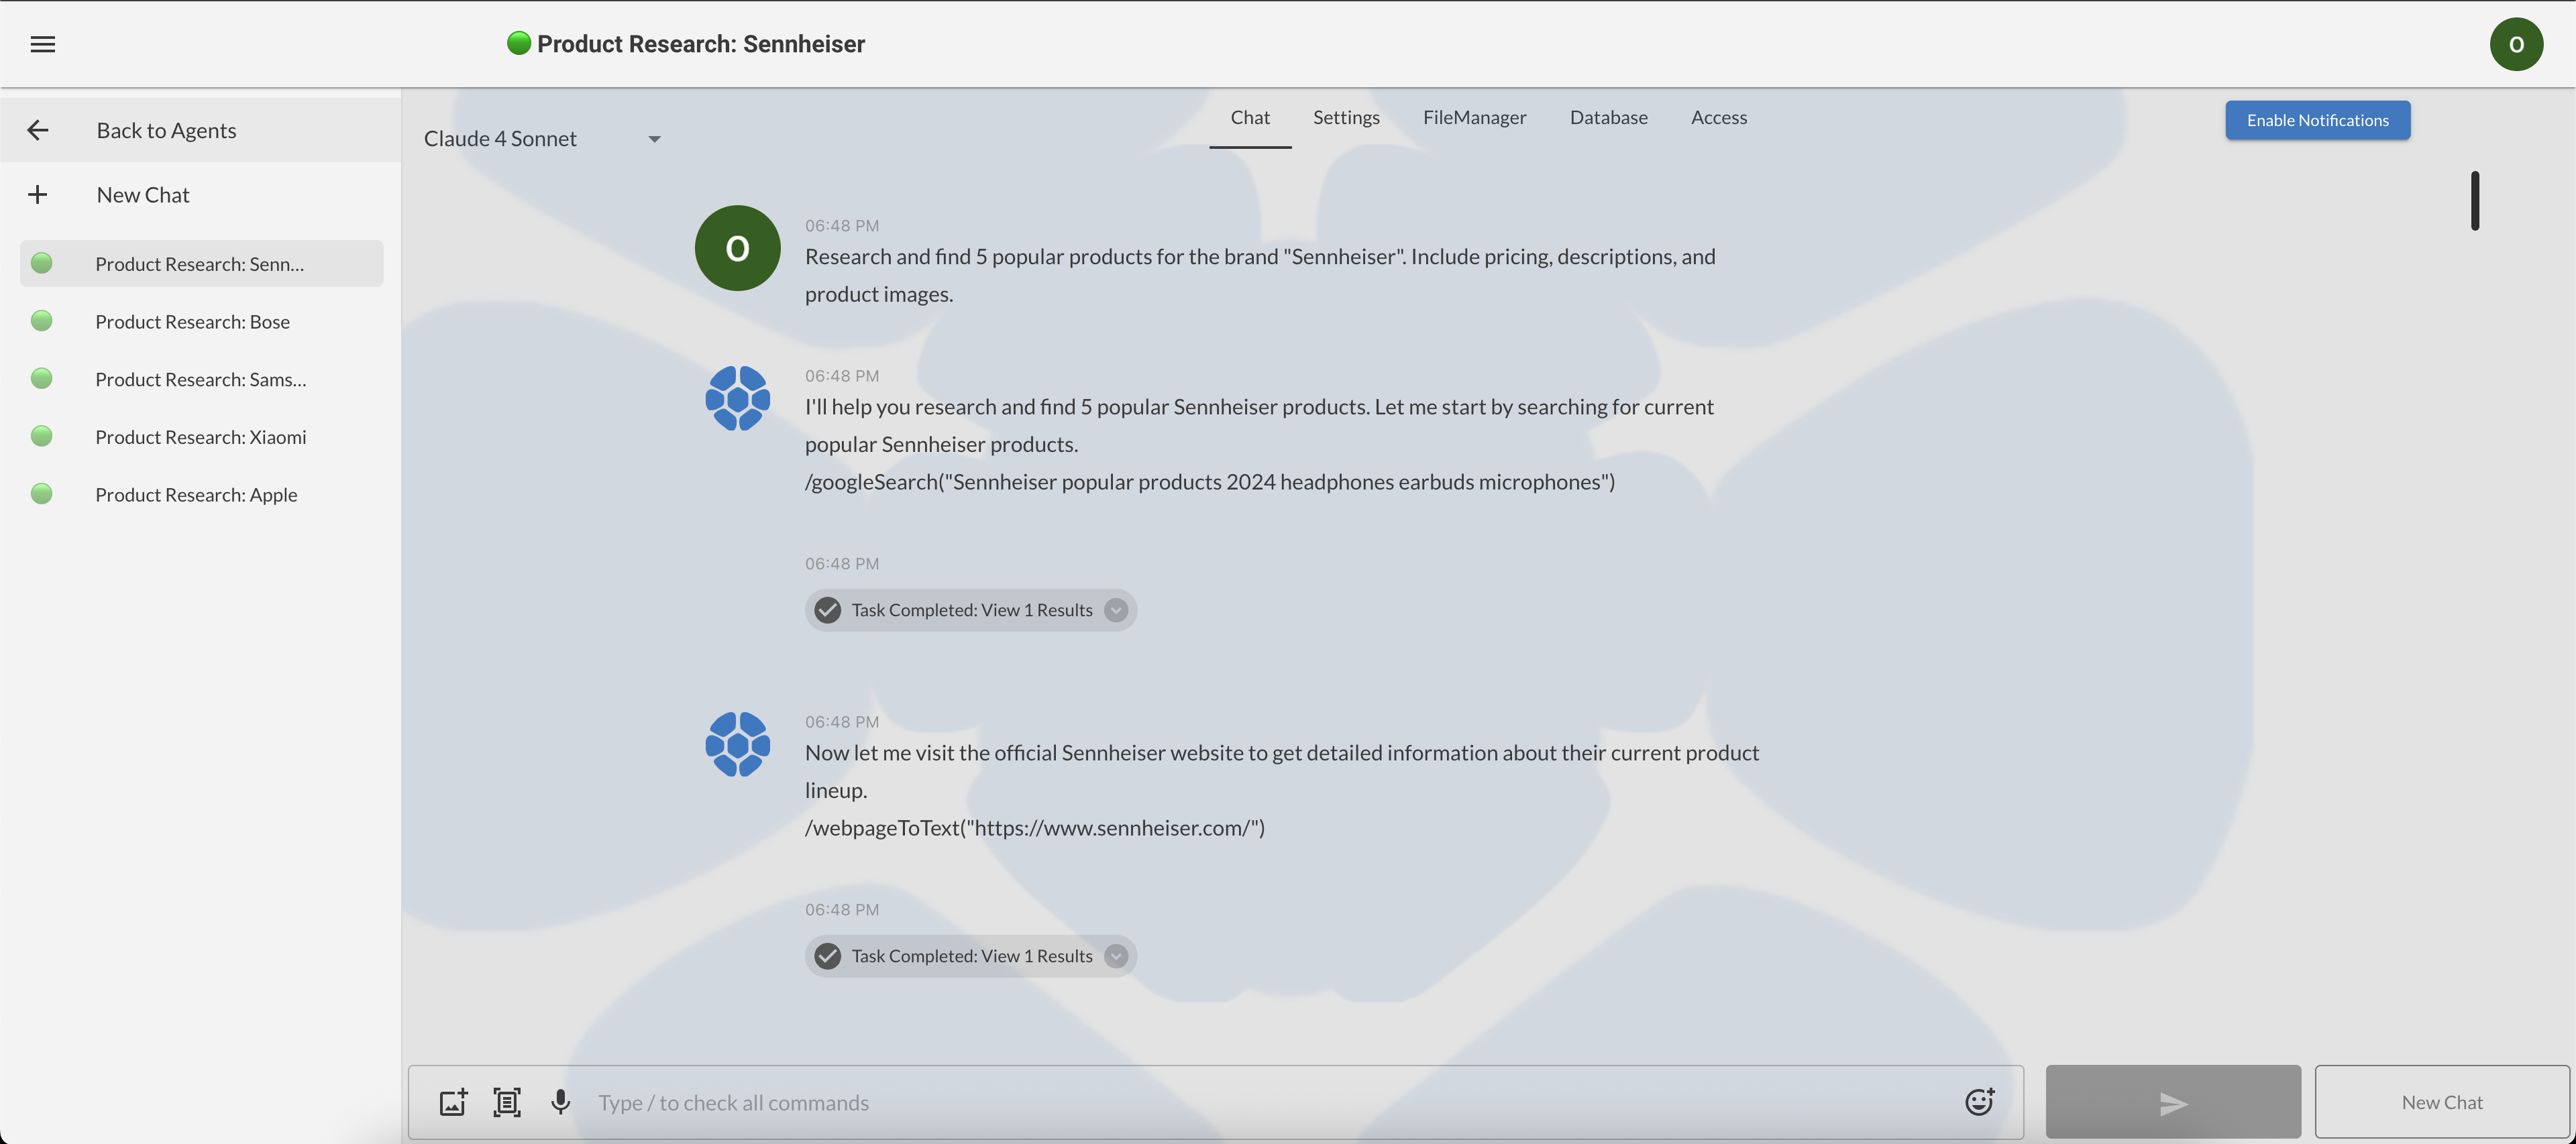Go Back to Agents
Viewport: 2576px width, 1144px height.
[200, 130]
